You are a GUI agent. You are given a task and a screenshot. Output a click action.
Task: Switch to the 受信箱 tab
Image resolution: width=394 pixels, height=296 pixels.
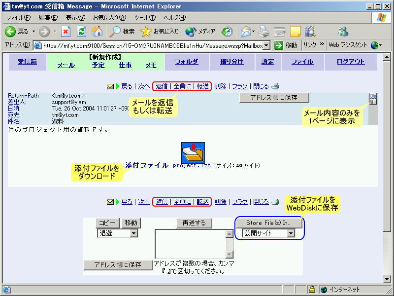click(27, 62)
